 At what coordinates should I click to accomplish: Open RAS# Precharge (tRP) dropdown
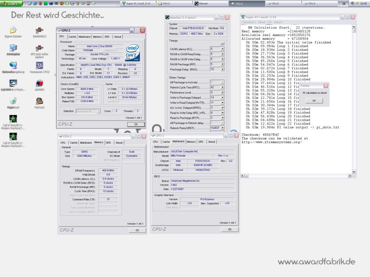point(222,64)
